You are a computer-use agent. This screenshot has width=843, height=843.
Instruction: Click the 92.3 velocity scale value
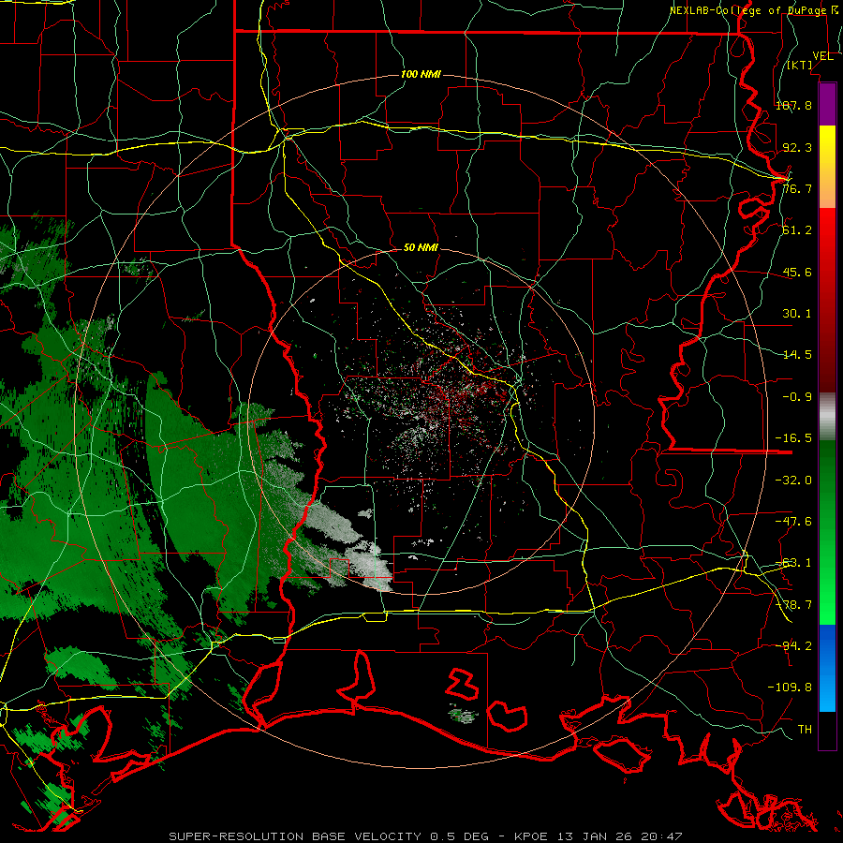(797, 147)
